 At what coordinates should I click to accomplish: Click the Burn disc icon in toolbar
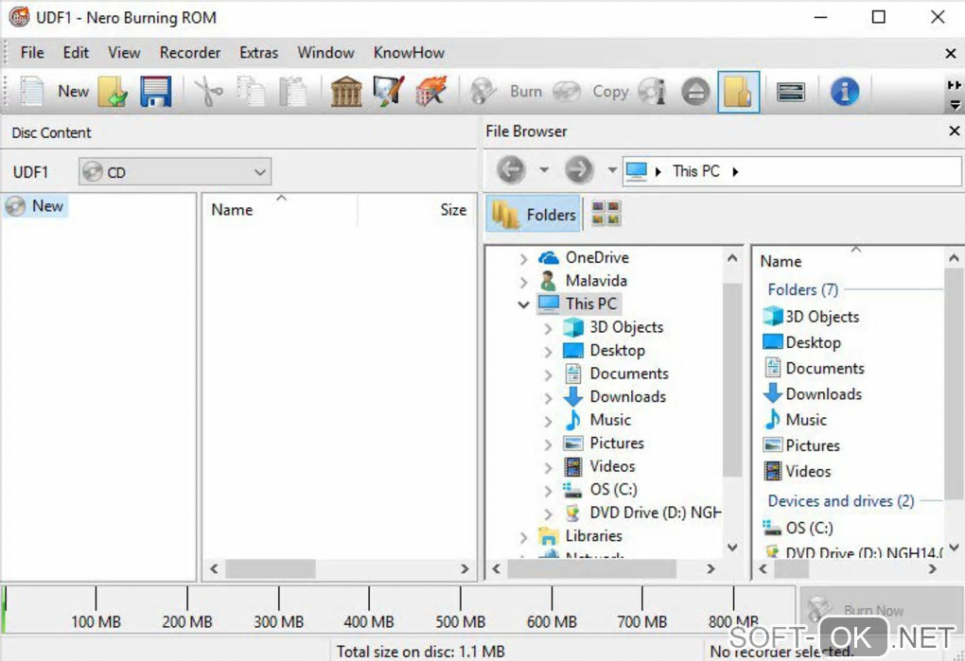(483, 92)
